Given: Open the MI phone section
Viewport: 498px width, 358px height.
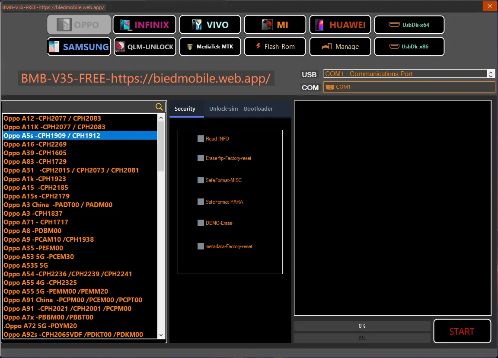Looking at the screenshot, I should pos(275,25).
